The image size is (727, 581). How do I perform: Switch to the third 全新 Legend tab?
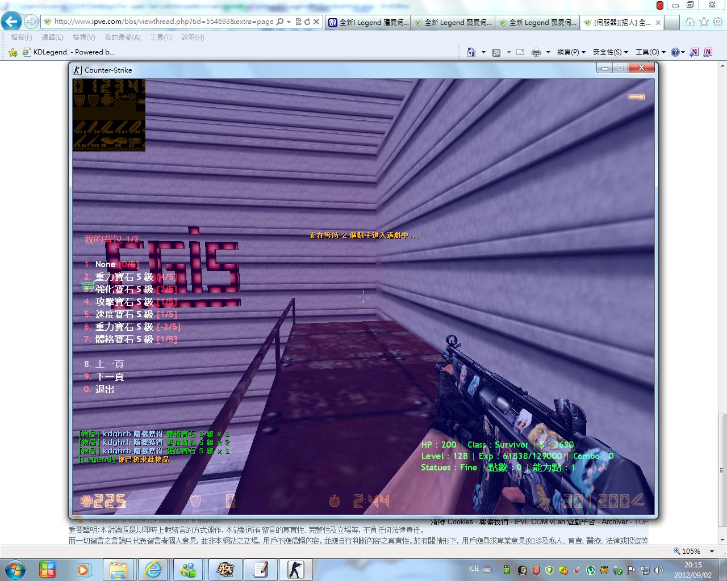coord(537,23)
